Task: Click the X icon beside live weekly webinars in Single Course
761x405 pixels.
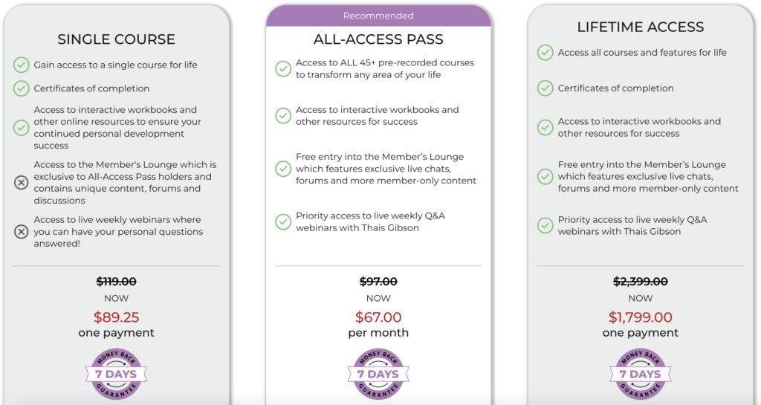Action: coord(21,231)
